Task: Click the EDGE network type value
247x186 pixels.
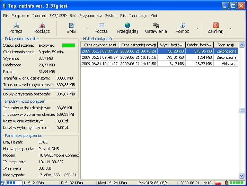Action: [x=43, y=142]
